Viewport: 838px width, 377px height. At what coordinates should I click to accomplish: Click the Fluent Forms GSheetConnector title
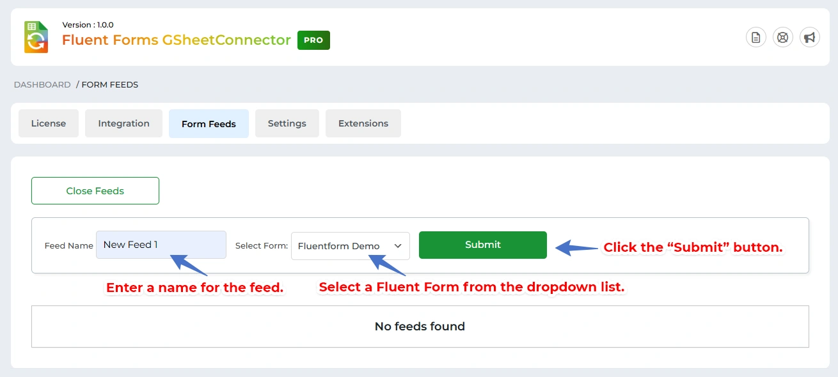coord(177,40)
